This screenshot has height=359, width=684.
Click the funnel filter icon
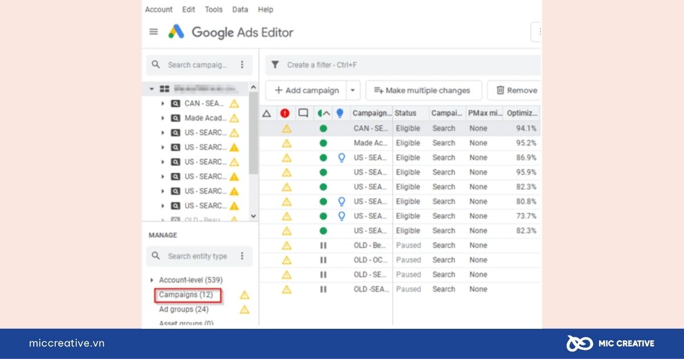(x=275, y=65)
